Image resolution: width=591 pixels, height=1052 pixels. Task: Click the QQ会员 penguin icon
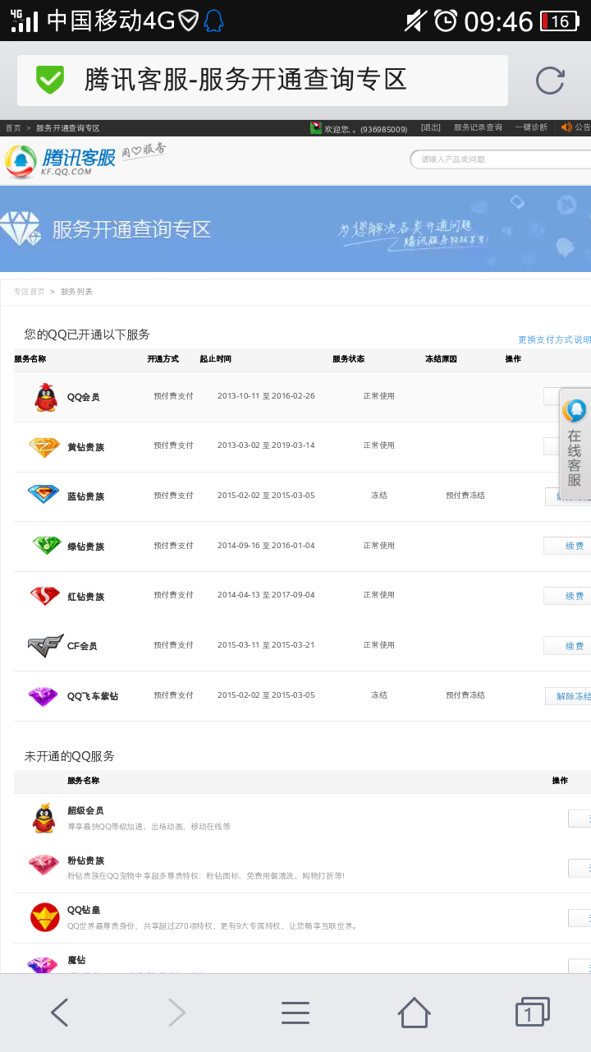[x=46, y=397]
